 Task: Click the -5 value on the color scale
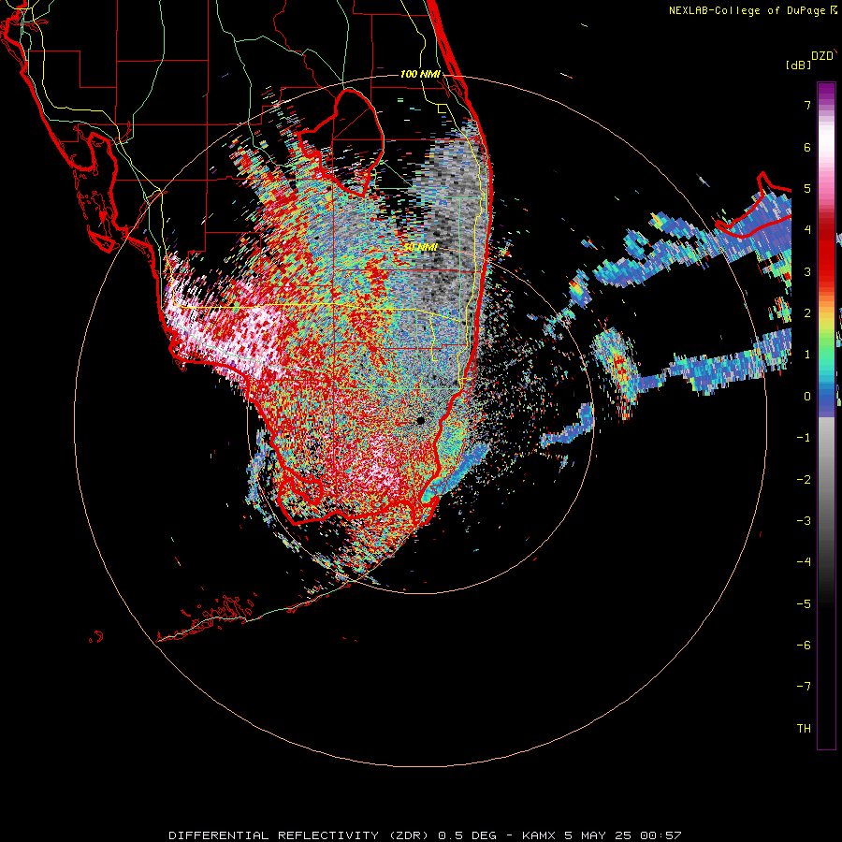tap(804, 604)
